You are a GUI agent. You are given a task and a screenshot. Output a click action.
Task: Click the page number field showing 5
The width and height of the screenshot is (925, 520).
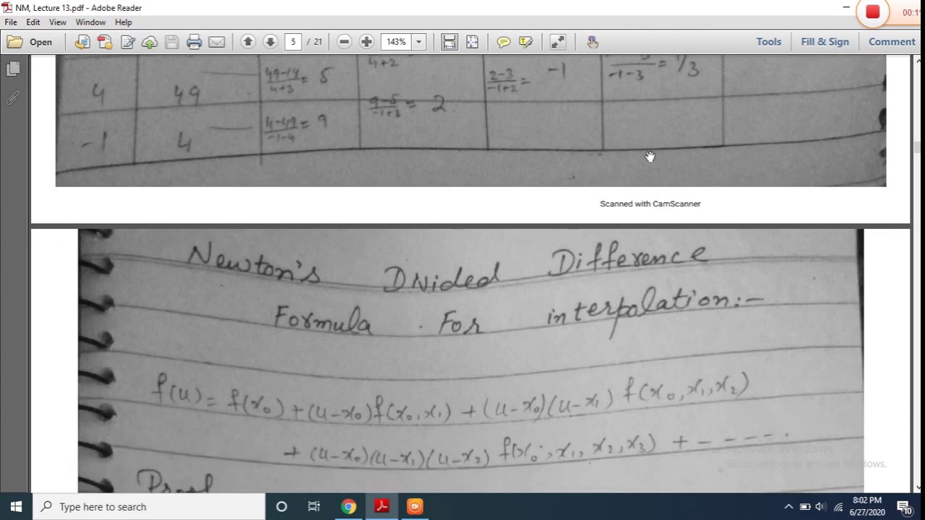tap(293, 42)
